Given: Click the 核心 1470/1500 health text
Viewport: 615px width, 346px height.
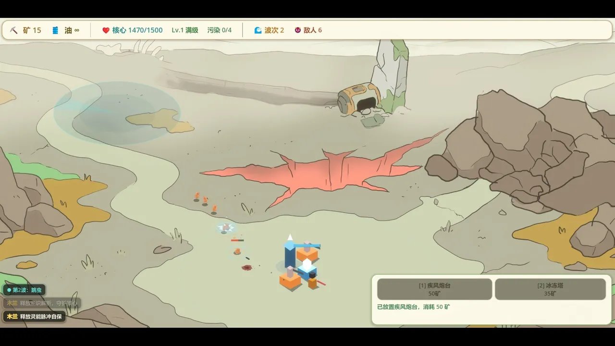Looking at the screenshot, I should point(137,30).
